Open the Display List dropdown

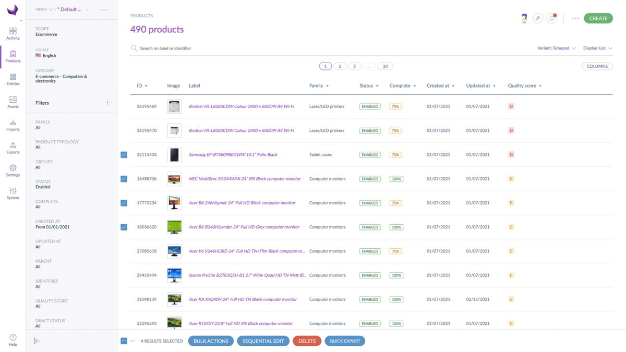tap(598, 48)
